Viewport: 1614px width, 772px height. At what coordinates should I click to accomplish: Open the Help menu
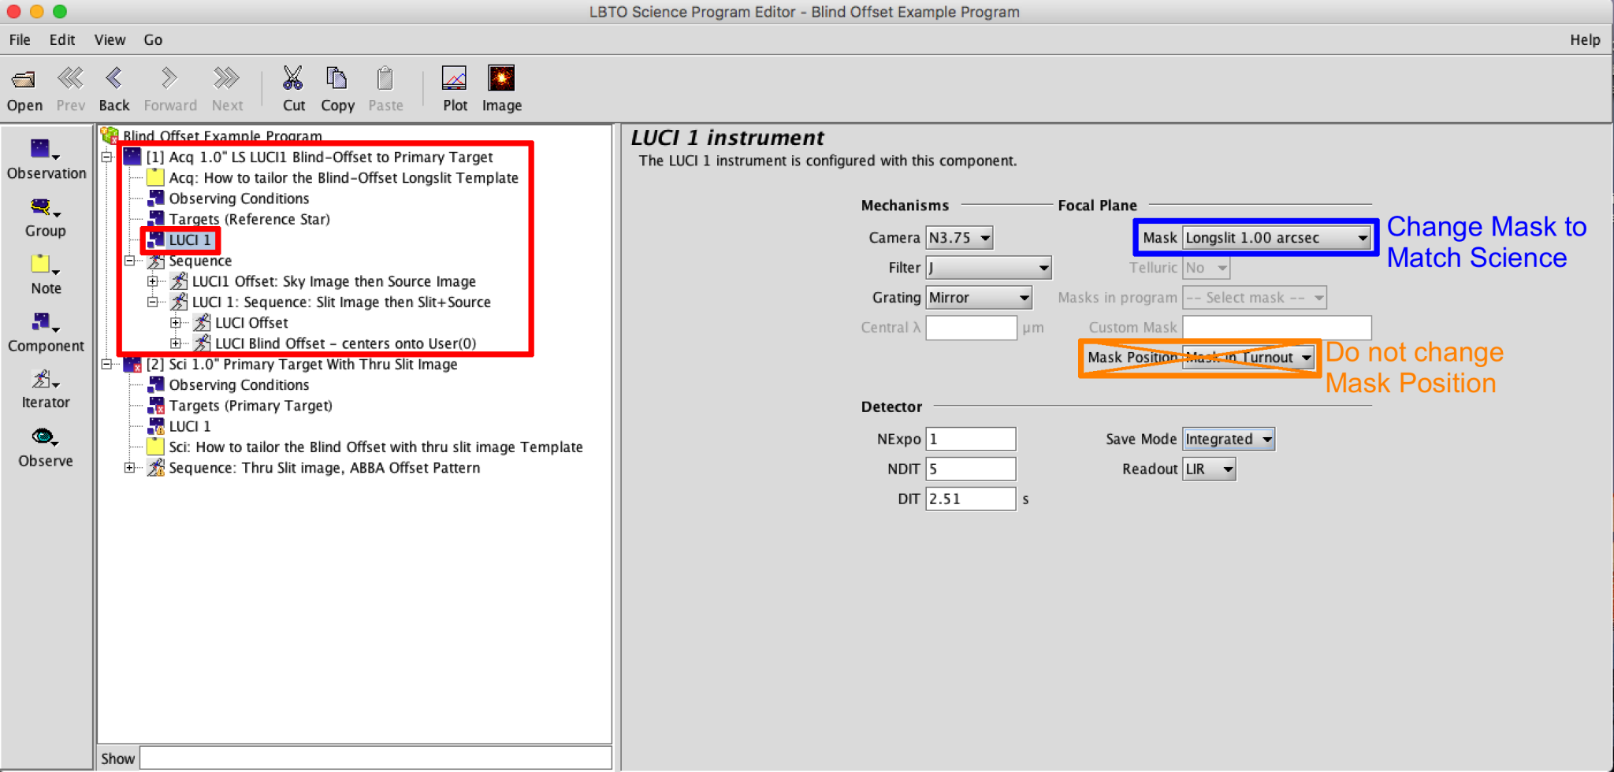click(x=1585, y=39)
